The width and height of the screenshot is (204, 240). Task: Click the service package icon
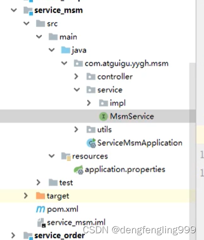click(91, 90)
